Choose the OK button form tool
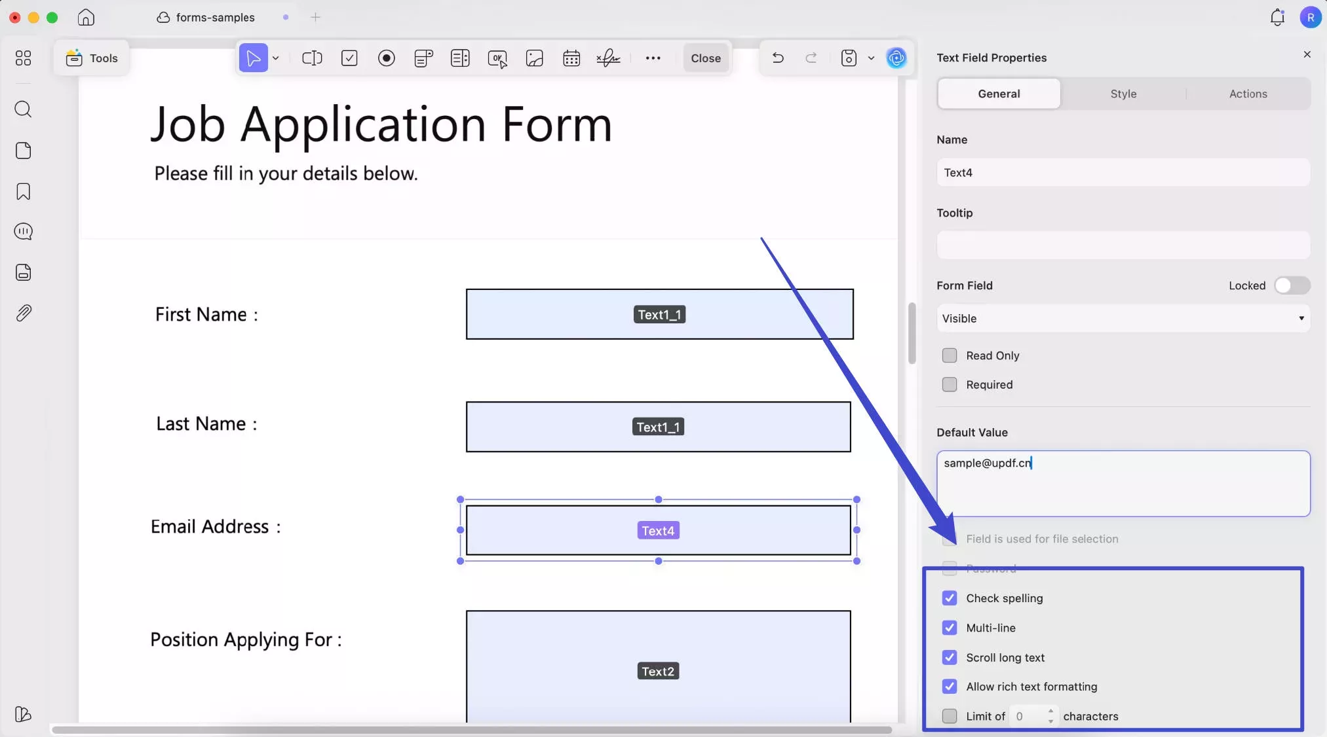The width and height of the screenshot is (1327, 737). click(497, 59)
